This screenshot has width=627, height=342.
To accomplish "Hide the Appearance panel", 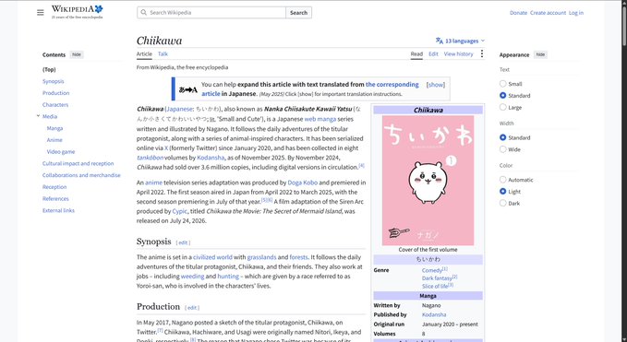I will tap(540, 54).
